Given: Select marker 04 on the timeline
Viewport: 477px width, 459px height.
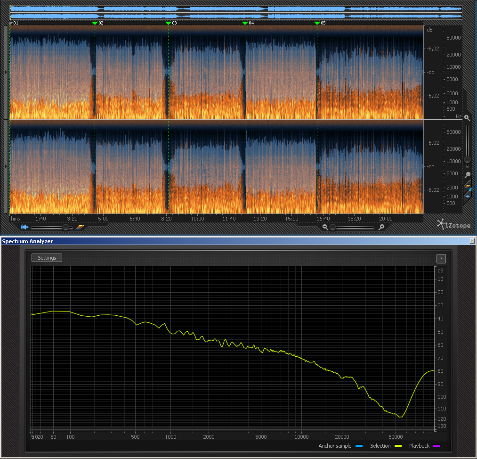Looking at the screenshot, I should pos(245,23).
